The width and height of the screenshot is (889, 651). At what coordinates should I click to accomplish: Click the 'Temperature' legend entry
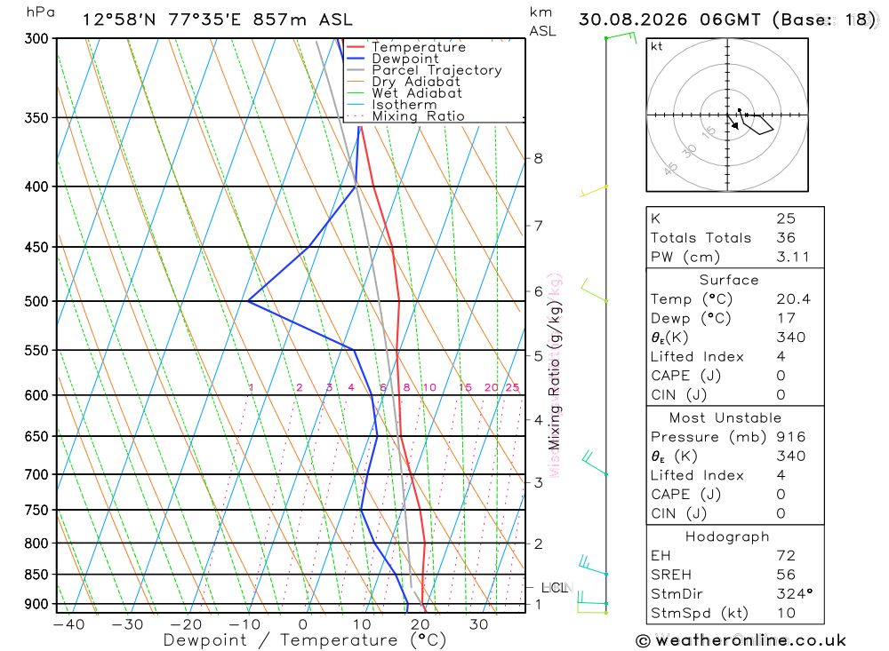419,47
